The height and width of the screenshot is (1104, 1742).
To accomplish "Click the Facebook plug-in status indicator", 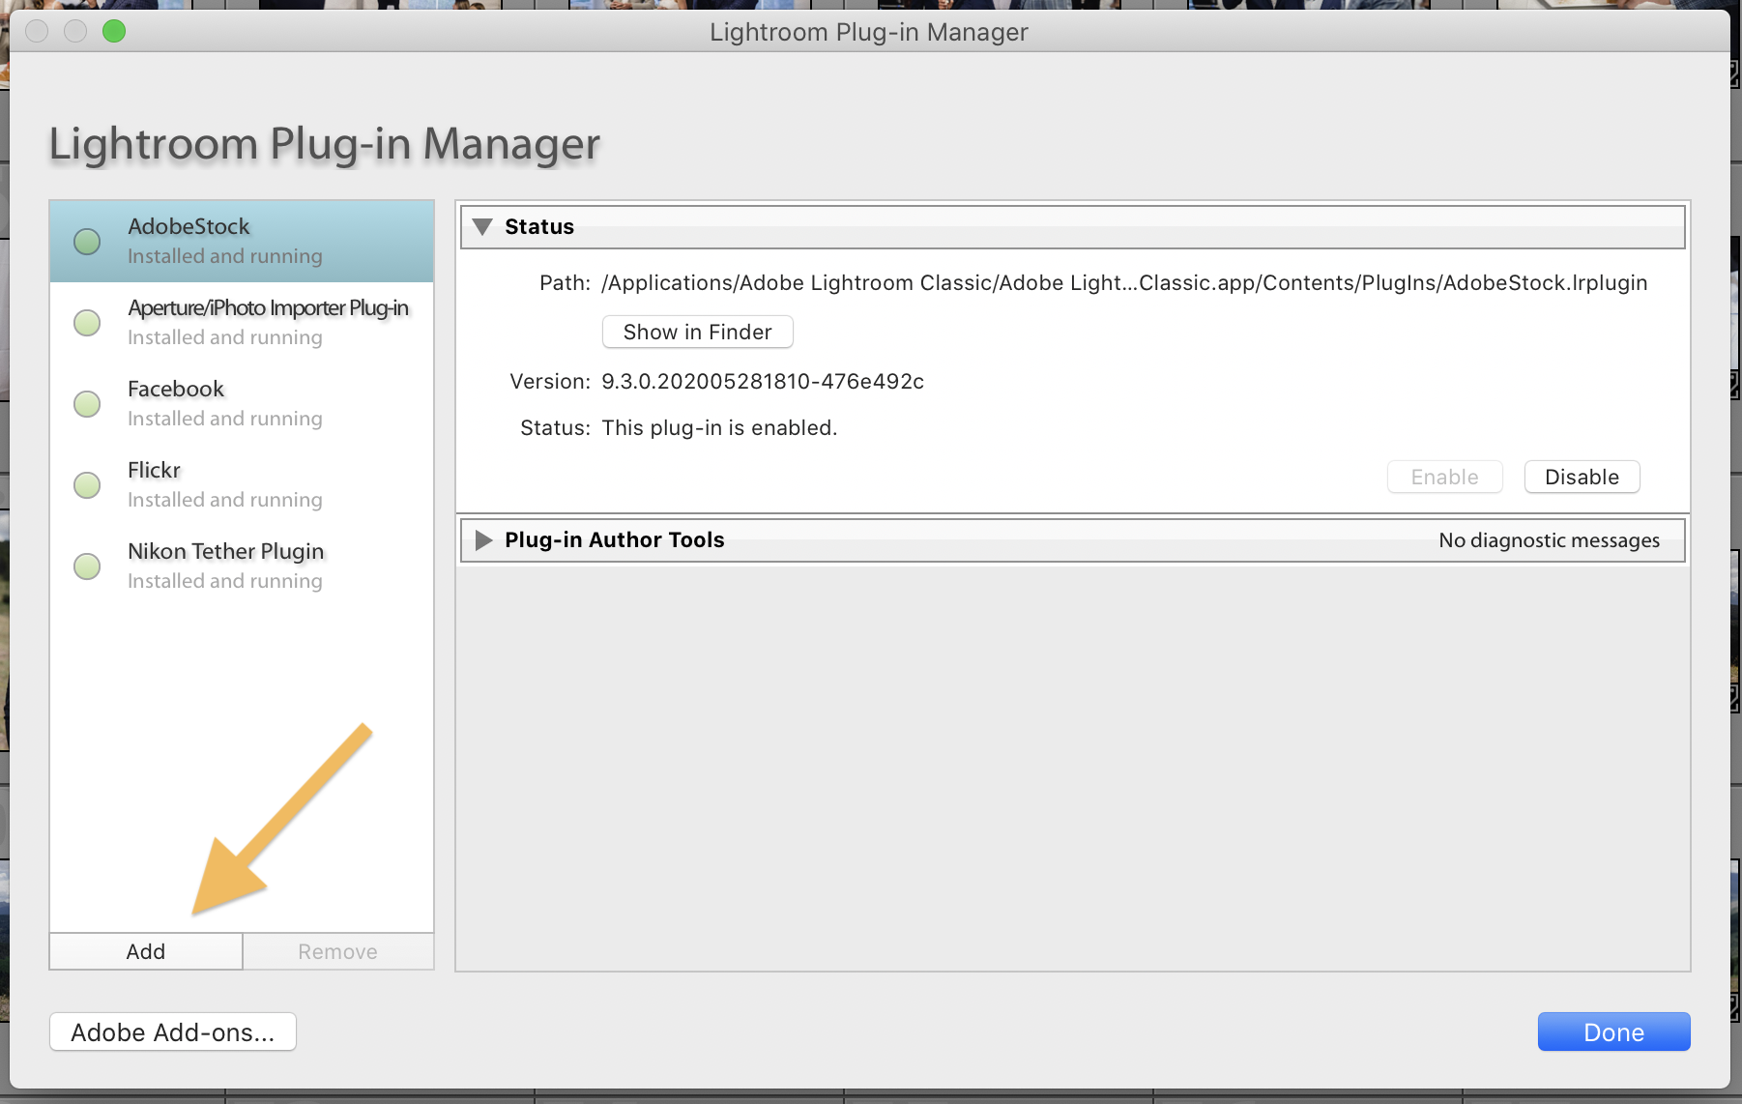I will (87, 404).
